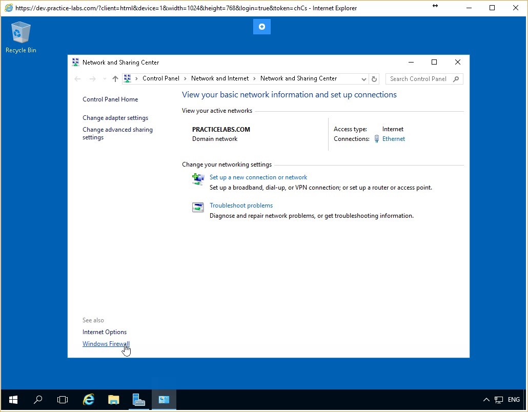Open the Ethernet connection link

[x=393, y=139]
